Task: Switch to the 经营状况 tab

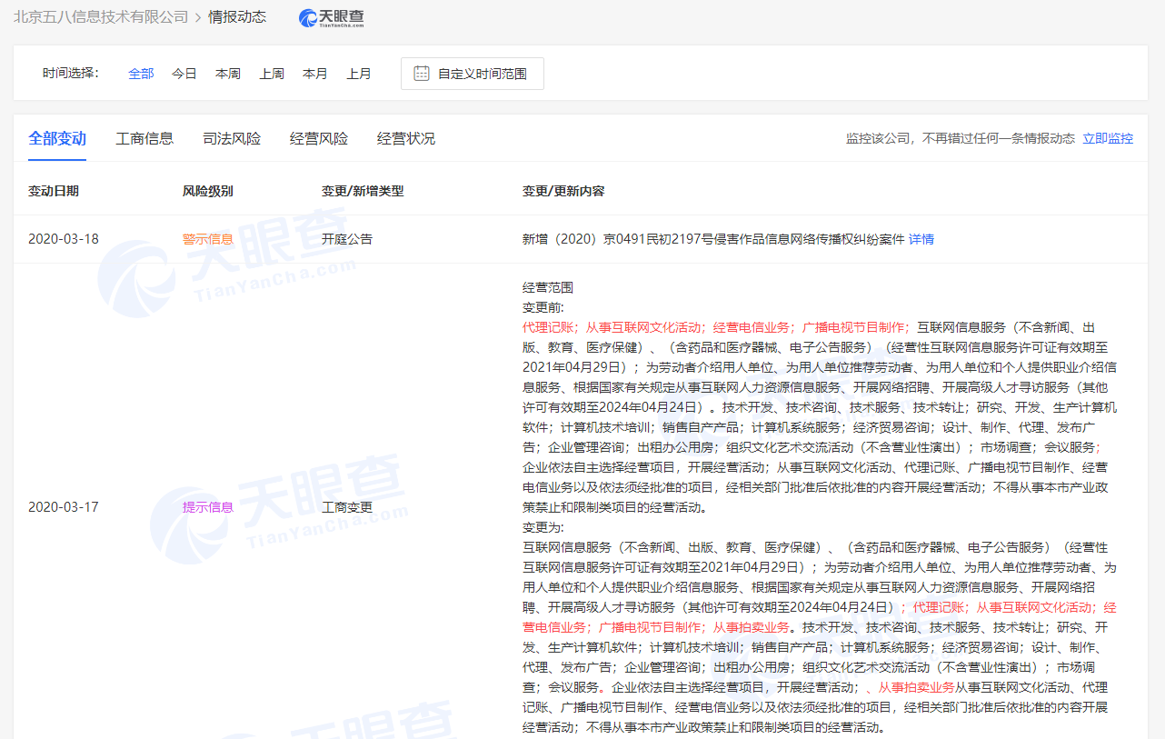Action: pos(406,138)
